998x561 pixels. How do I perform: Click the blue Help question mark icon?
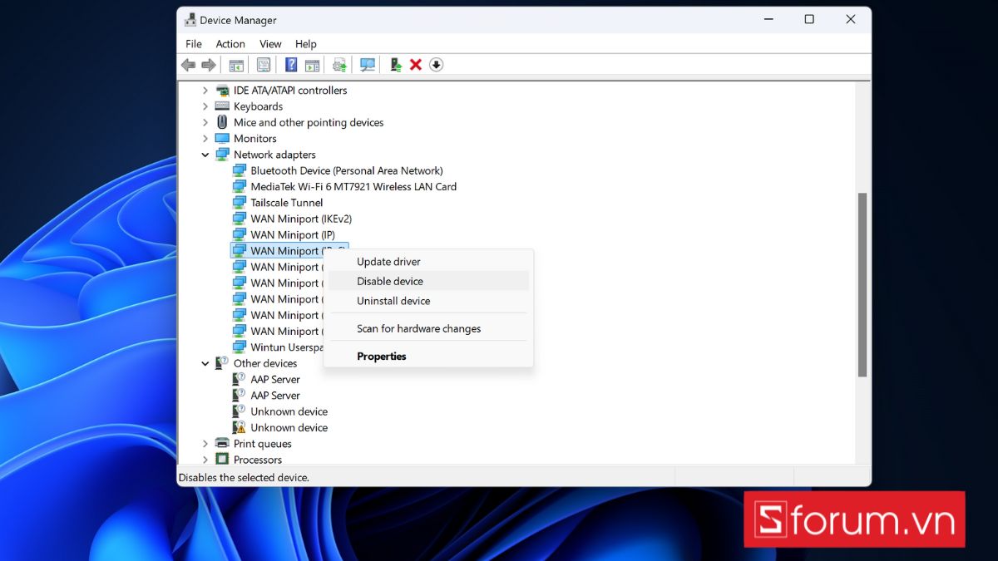coord(291,65)
